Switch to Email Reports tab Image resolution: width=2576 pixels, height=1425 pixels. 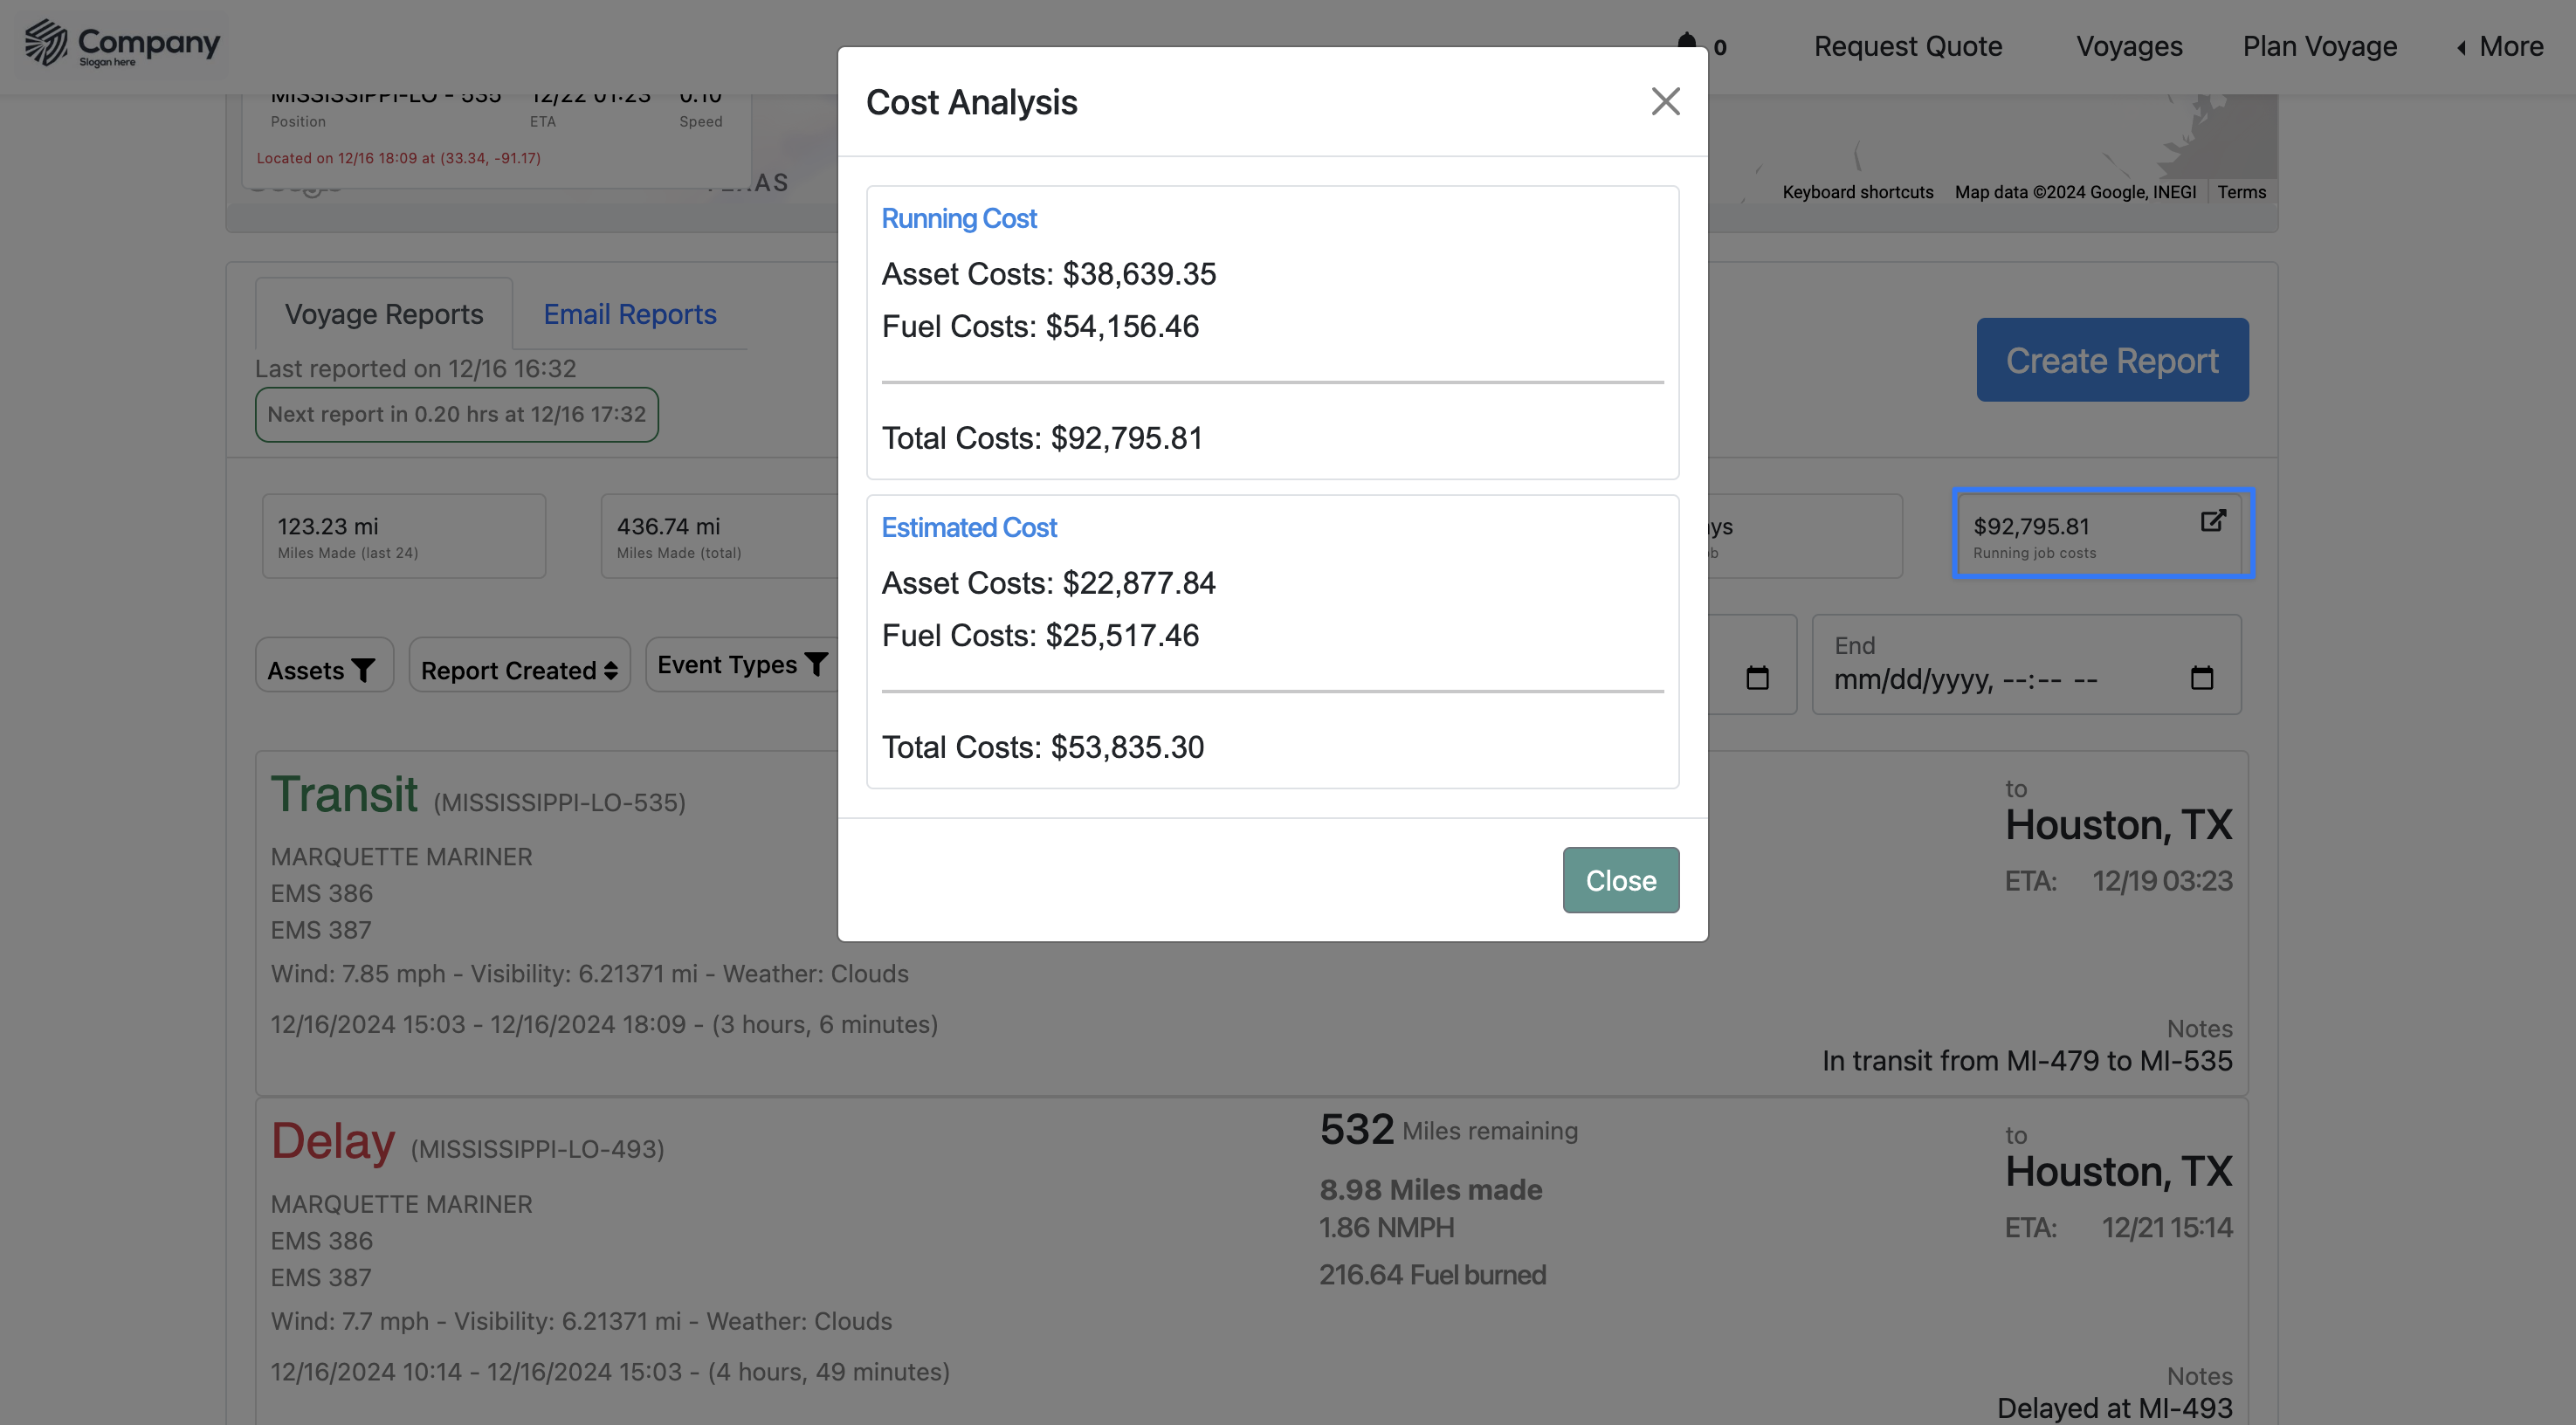point(630,314)
